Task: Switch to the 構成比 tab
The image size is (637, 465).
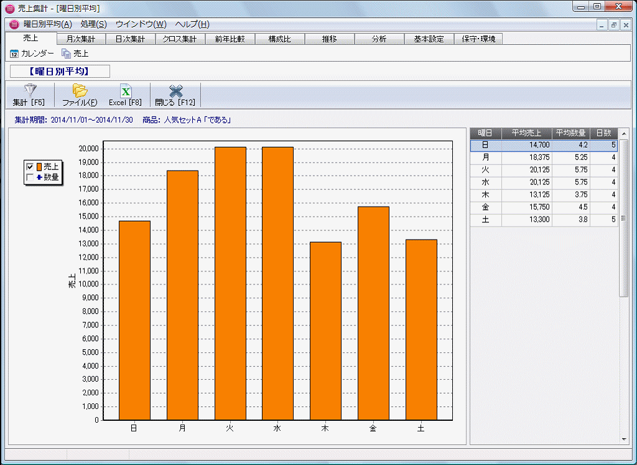Action: 279,39
